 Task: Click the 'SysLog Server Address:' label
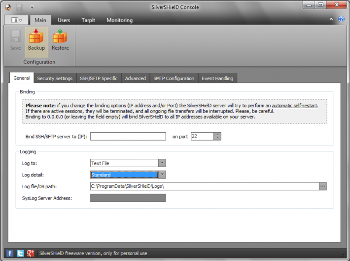(x=47, y=198)
